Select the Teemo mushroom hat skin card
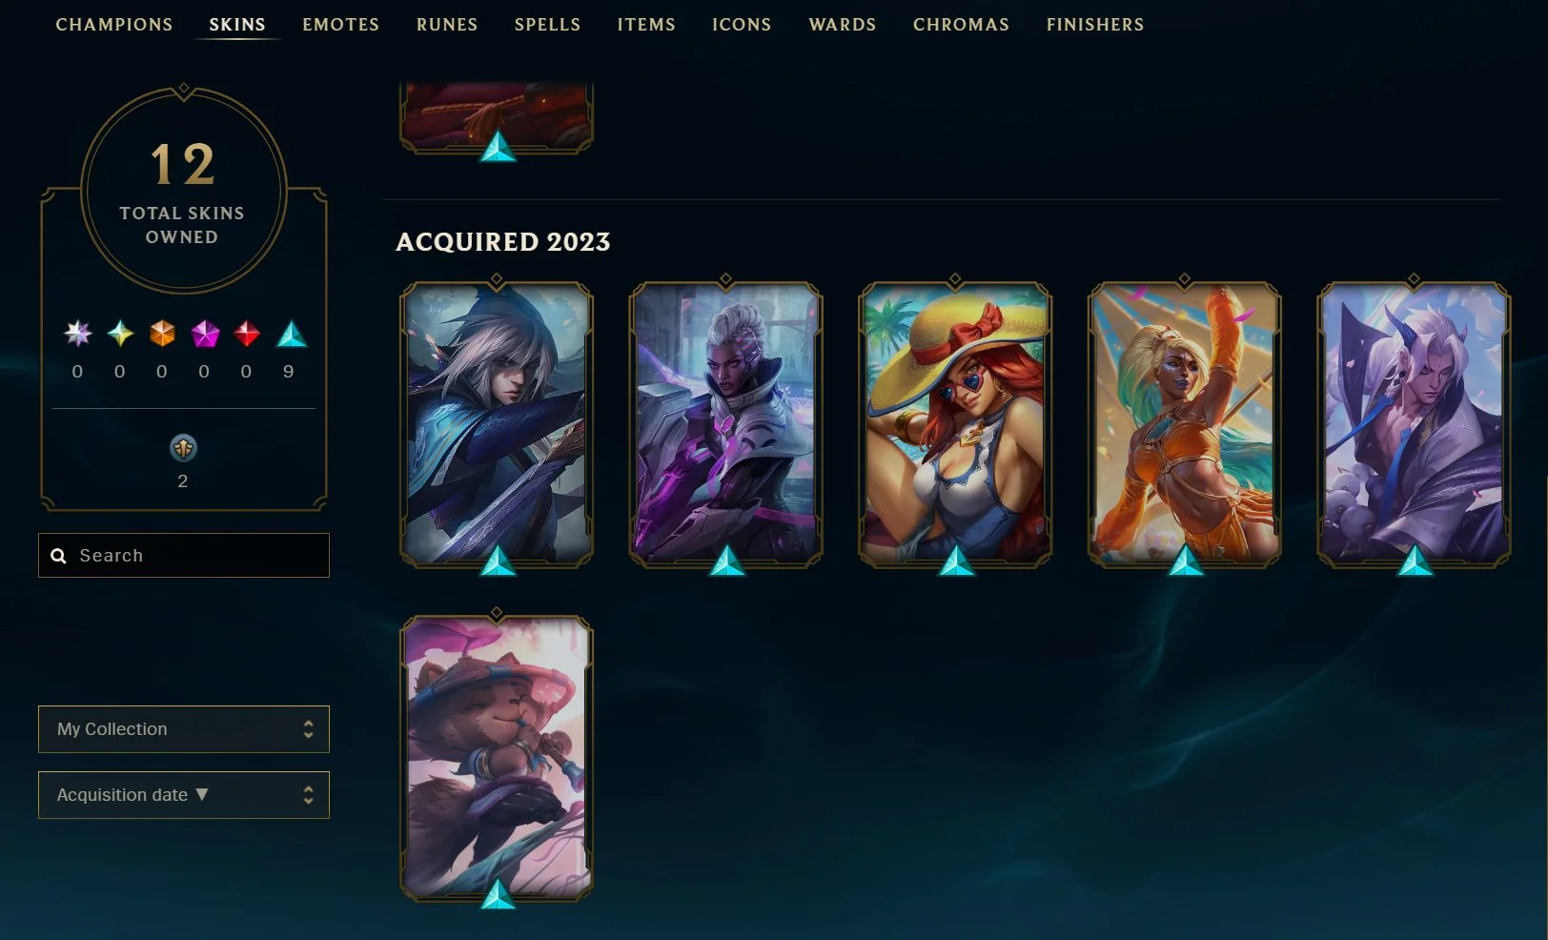 tap(497, 758)
